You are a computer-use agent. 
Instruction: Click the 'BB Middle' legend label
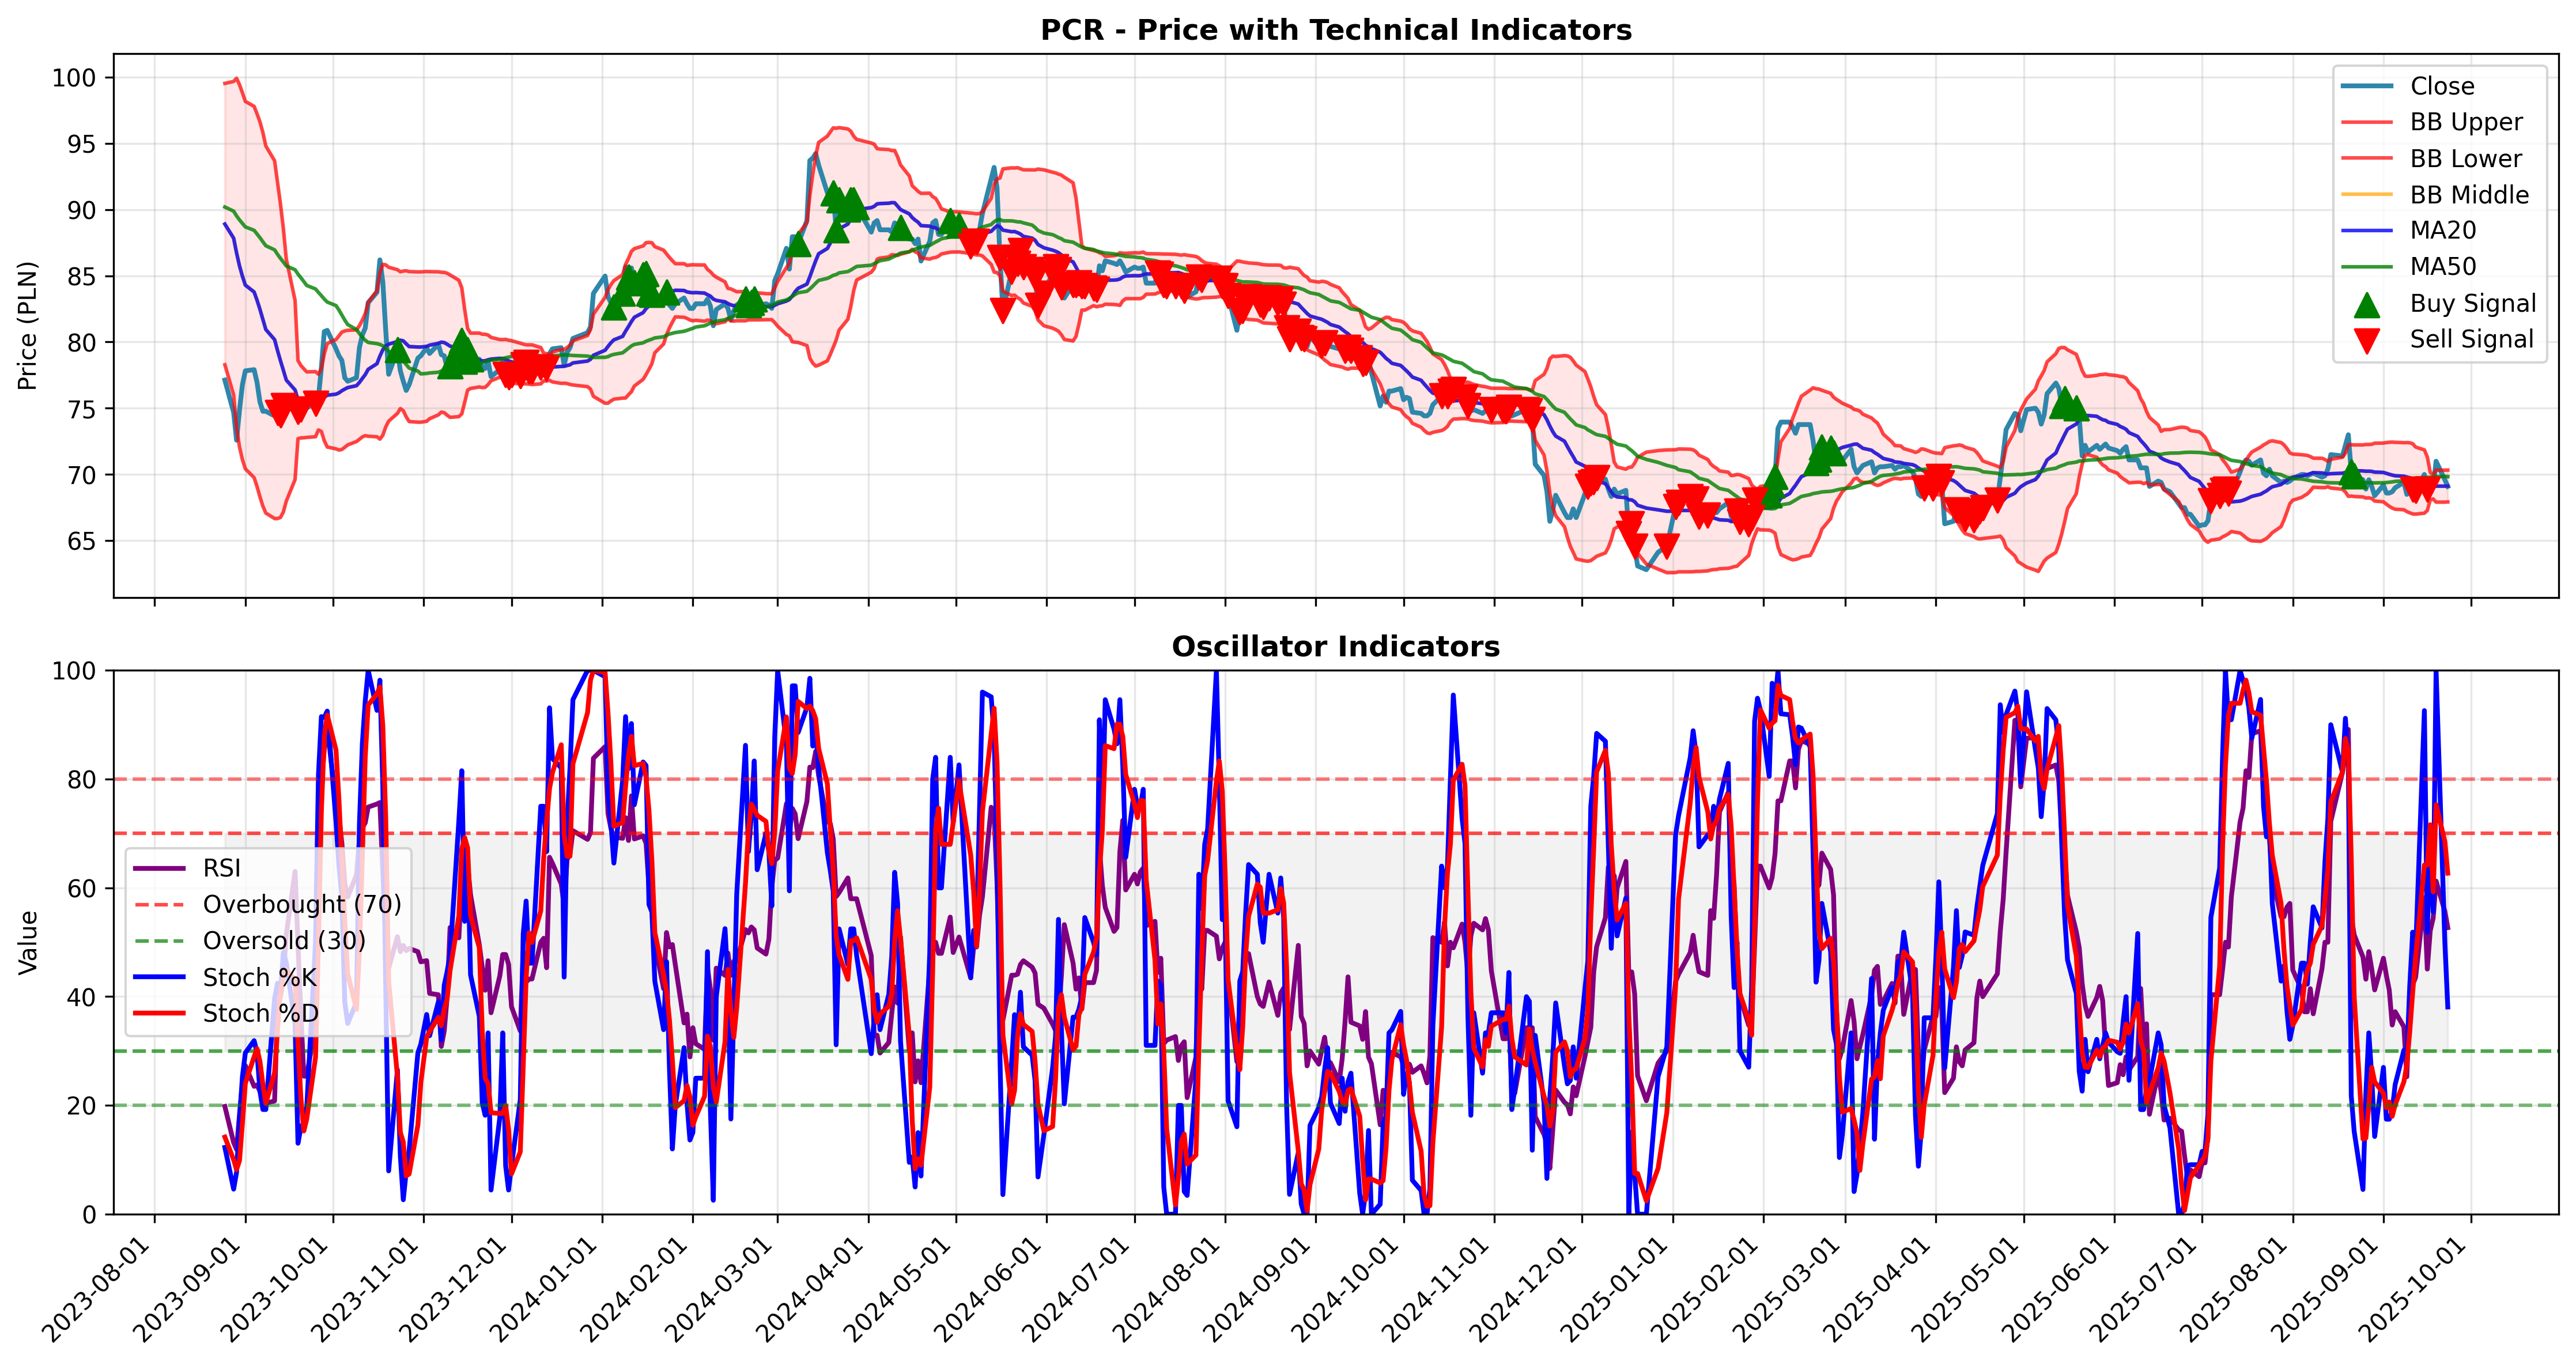[x=2469, y=195]
